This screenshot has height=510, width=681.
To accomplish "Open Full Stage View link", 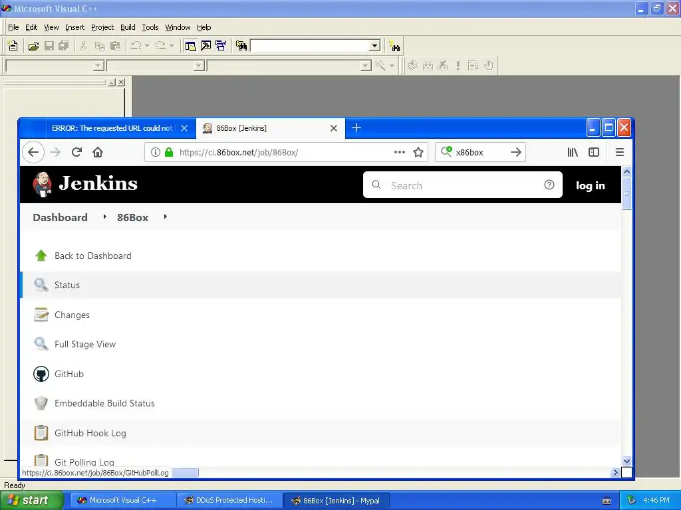I will [x=85, y=345].
